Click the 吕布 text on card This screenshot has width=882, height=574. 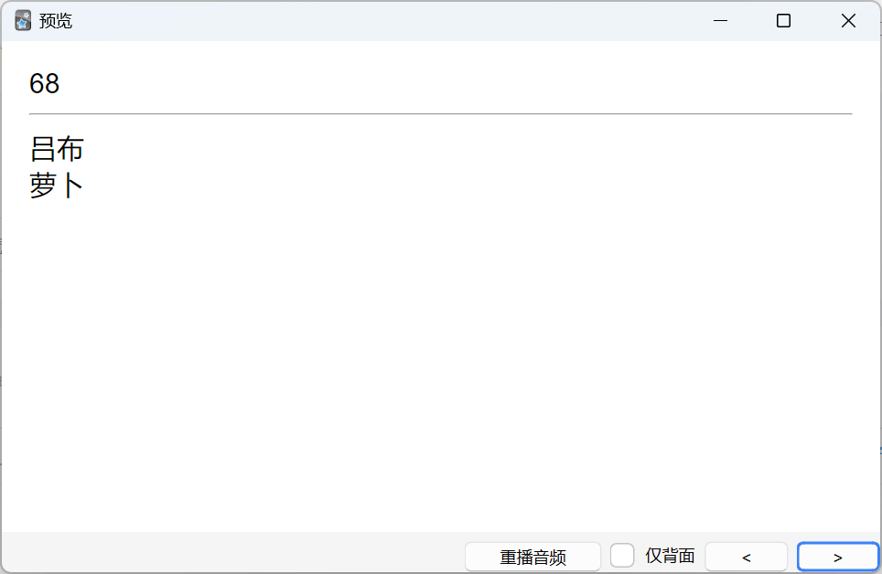click(56, 149)
